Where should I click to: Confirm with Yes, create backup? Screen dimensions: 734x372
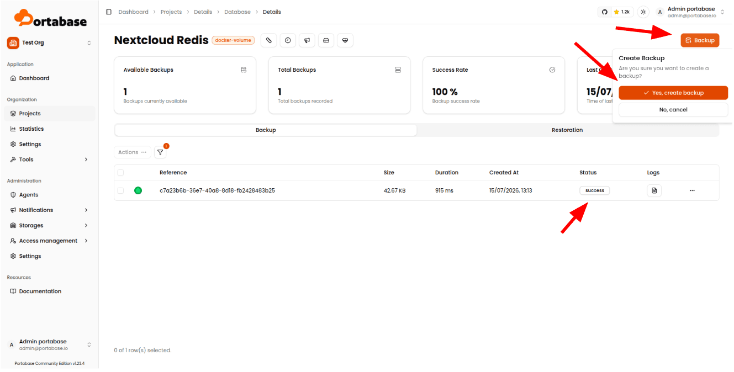673,93
